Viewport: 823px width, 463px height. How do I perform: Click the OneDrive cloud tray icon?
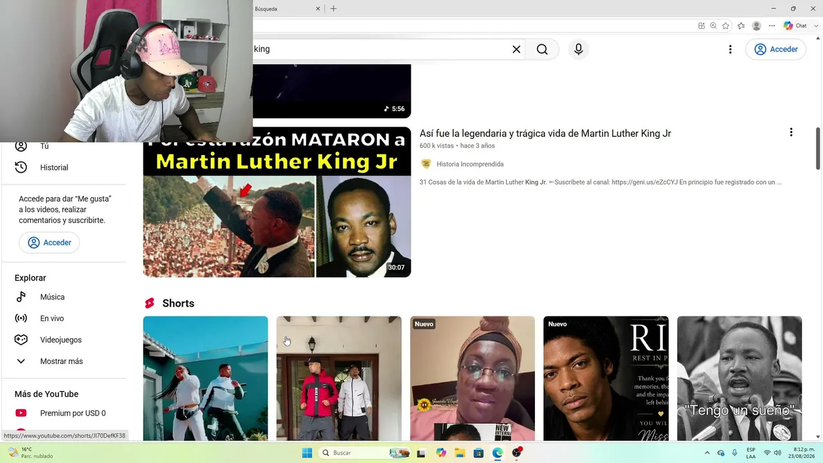[721, 453]
